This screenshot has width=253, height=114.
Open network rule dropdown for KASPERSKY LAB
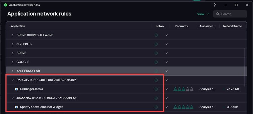click(x=167, y=71)
